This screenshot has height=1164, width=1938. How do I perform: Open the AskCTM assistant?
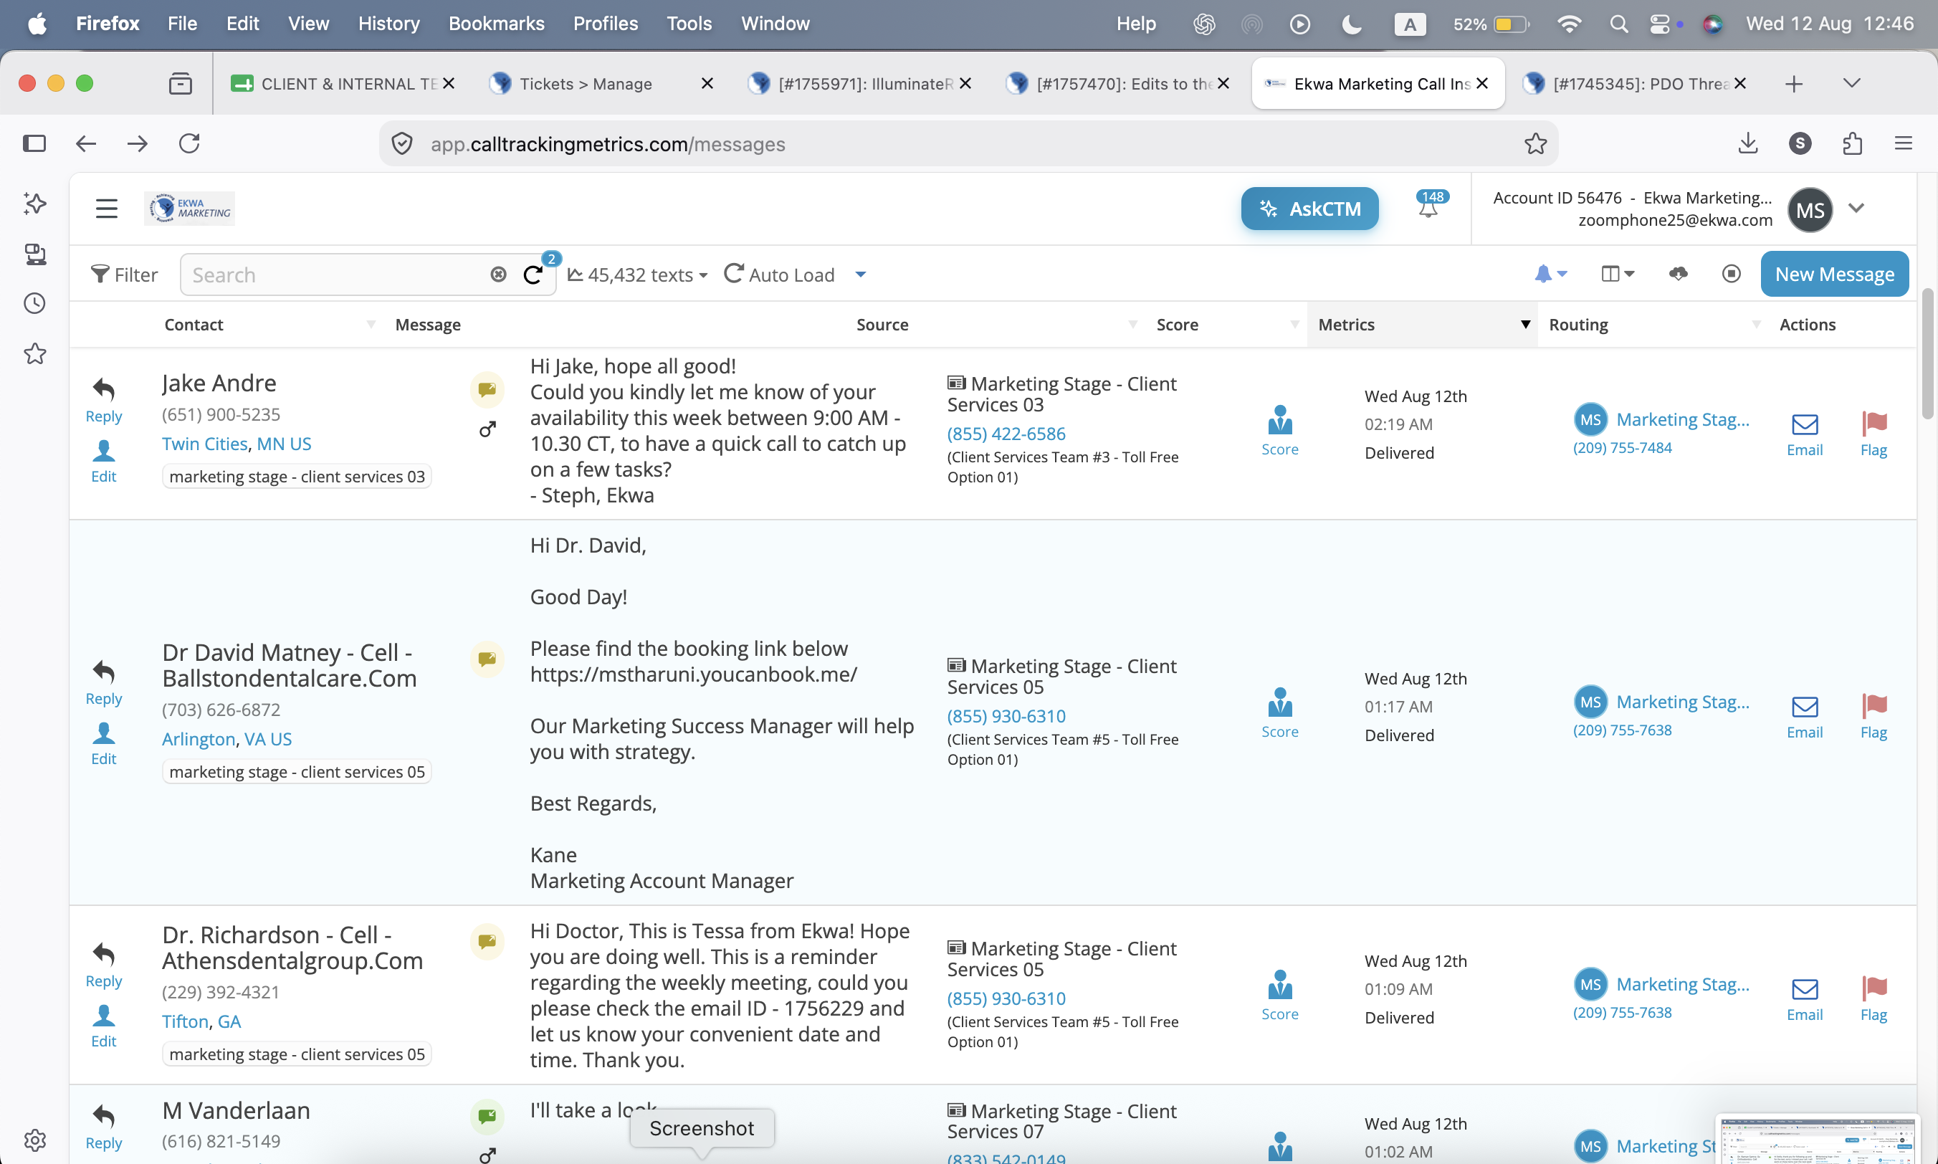point(1309,209)
